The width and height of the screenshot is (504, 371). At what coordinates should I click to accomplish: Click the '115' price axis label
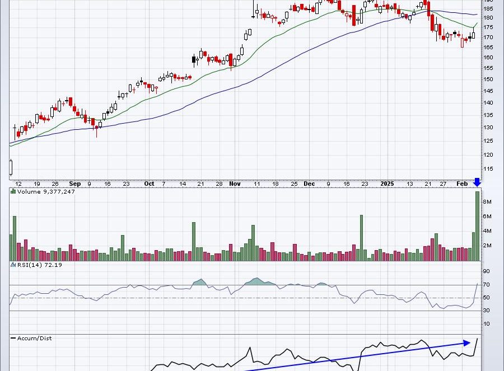point(488,168)
